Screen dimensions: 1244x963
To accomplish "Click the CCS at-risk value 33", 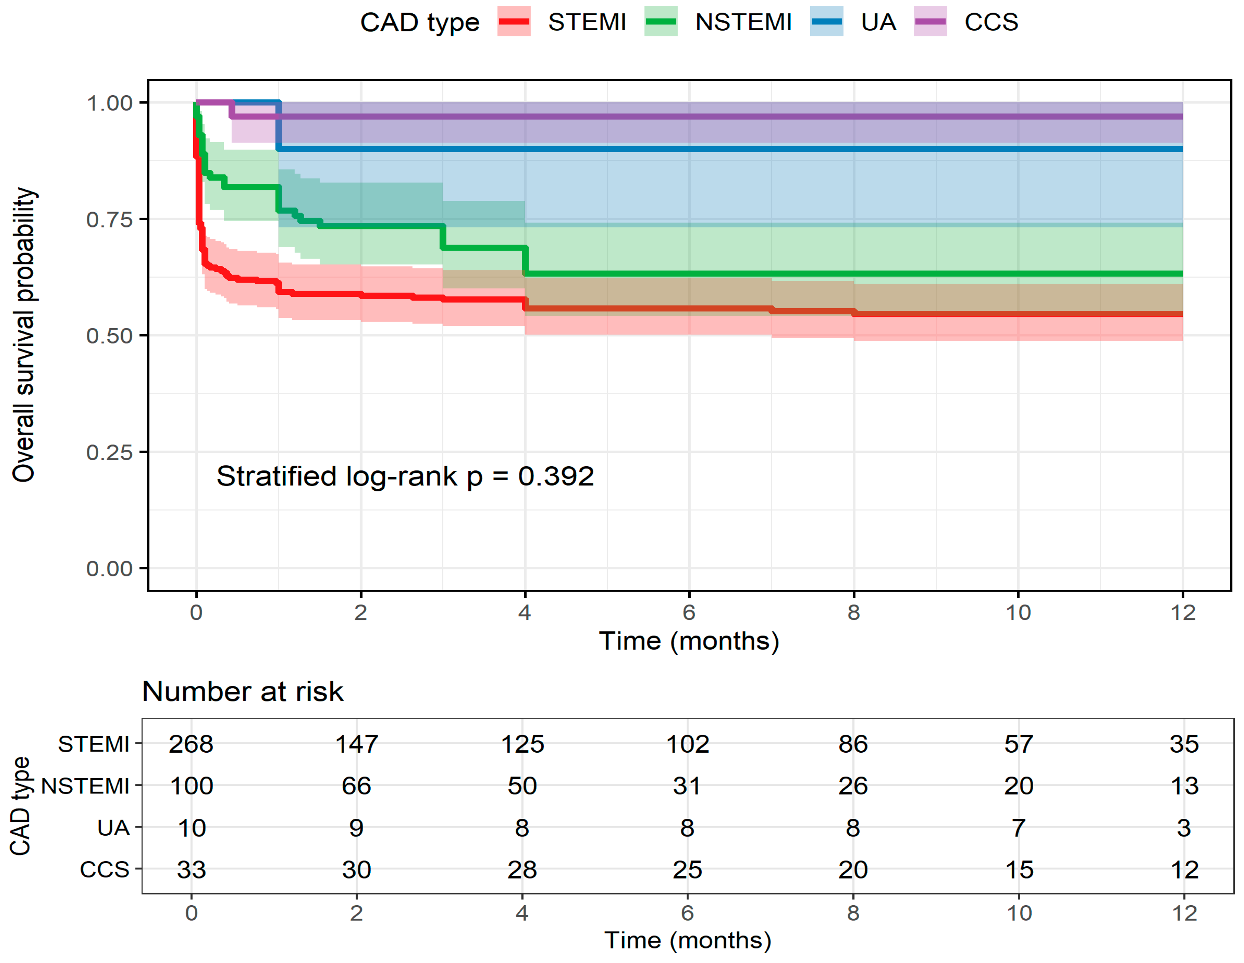I will coord(191,870).
